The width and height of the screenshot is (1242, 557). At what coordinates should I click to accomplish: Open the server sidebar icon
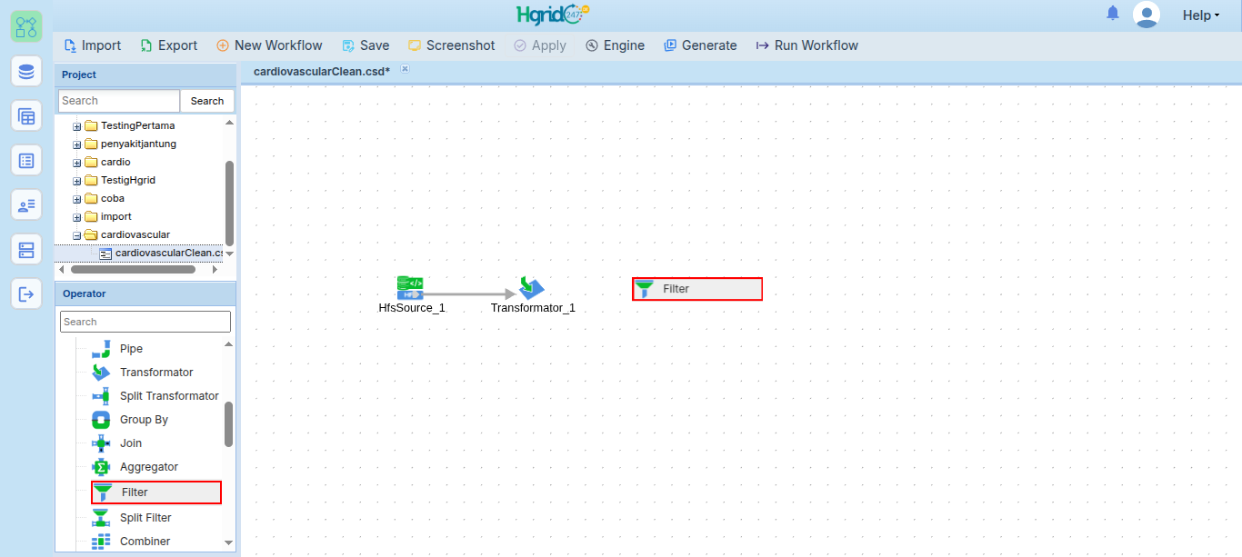pos(26,249)
